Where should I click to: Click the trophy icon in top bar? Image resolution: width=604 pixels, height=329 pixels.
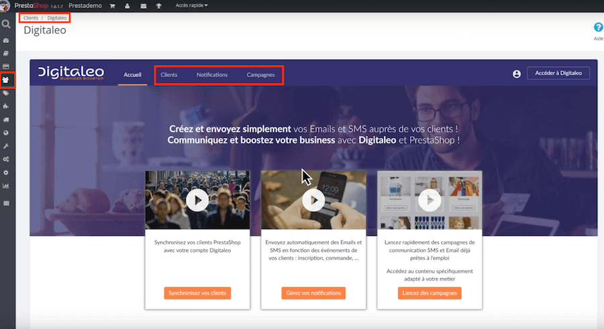click(160, 5)
